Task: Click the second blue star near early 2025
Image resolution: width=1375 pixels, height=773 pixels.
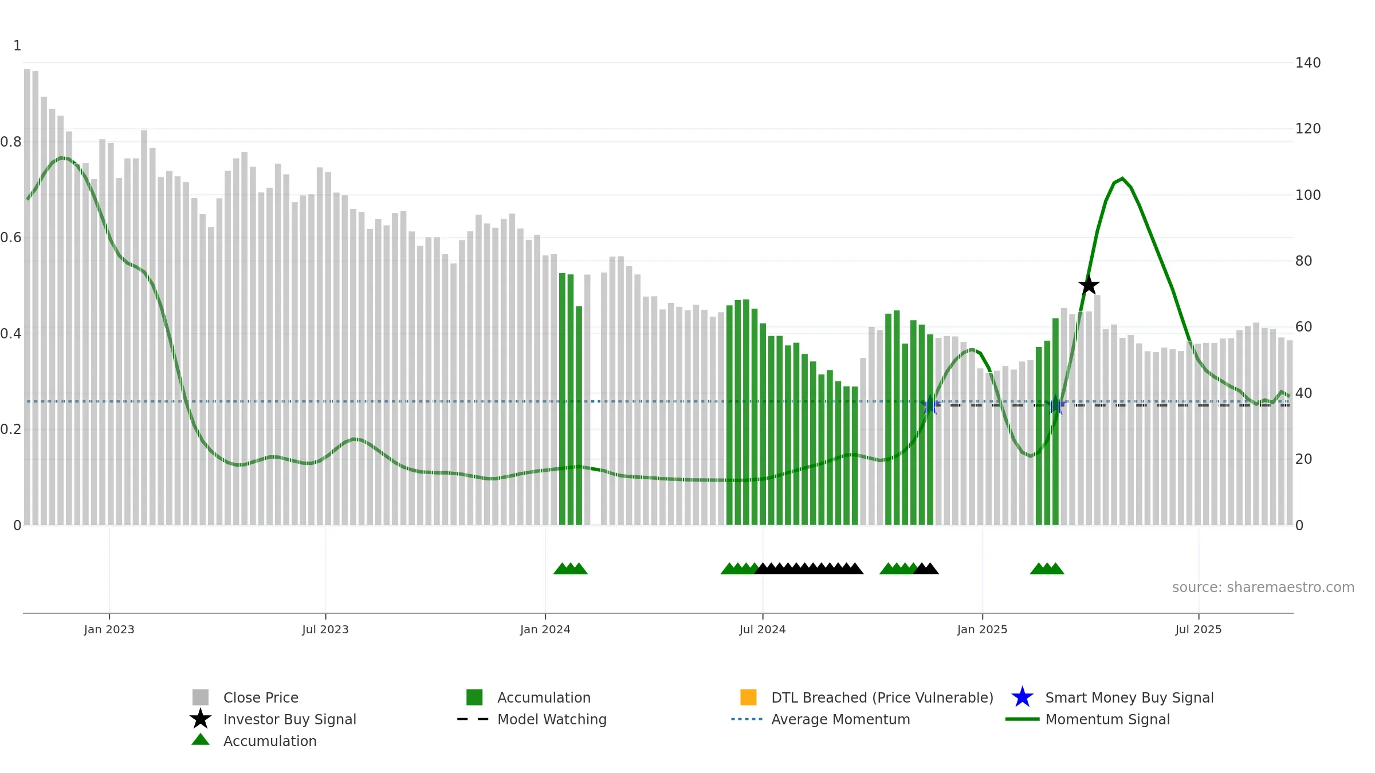Action: pos(1055,405)
